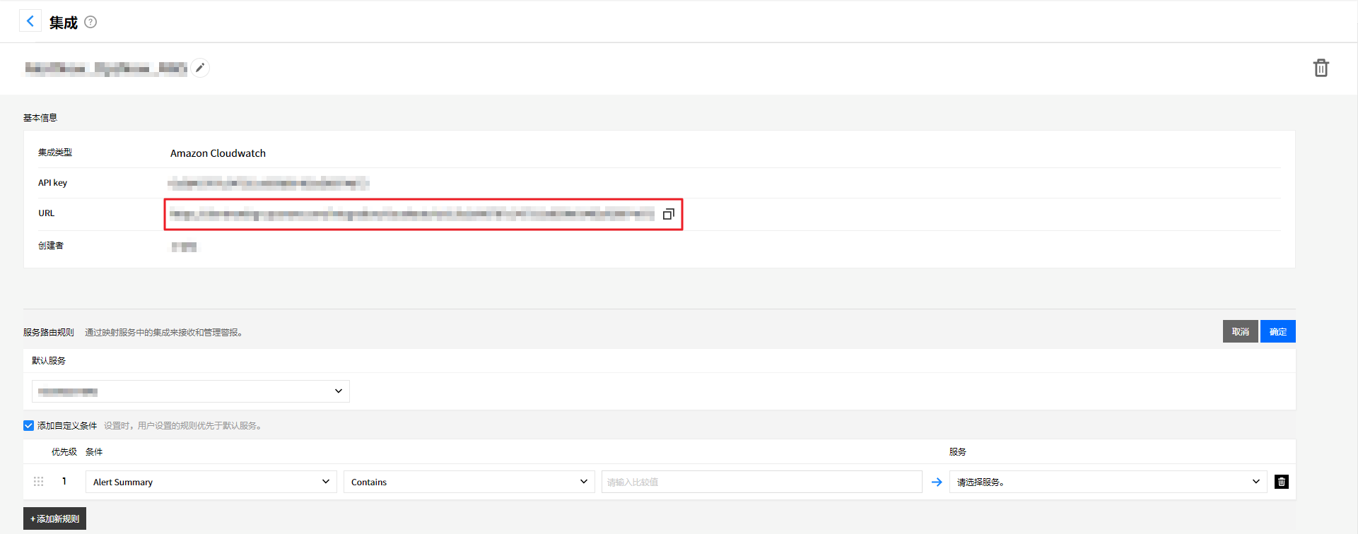Click the pencil icon to edit integration name
The image size is (1358, 534).
point(200,68)
